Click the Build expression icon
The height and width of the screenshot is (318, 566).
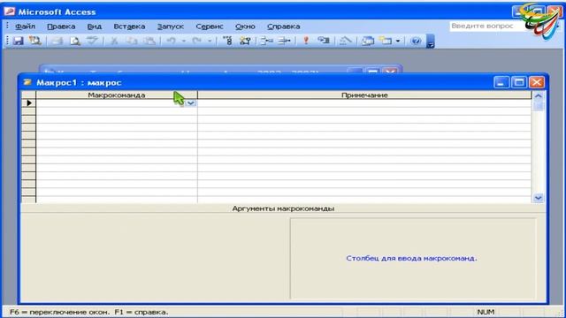[x=345, y=41]
